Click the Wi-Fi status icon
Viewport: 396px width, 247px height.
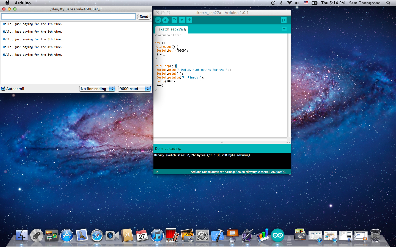point(289,3)
